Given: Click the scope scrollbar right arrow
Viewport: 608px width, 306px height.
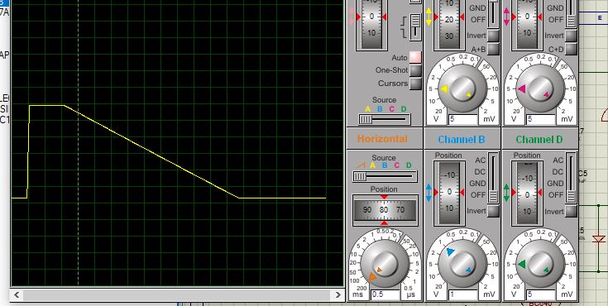Looking at the screenshot, I should click(338, 295).
